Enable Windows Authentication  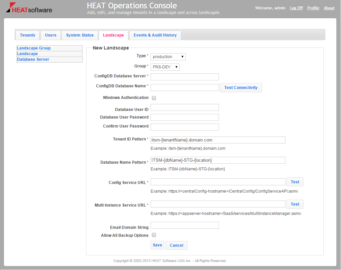(x=154, y=98)
